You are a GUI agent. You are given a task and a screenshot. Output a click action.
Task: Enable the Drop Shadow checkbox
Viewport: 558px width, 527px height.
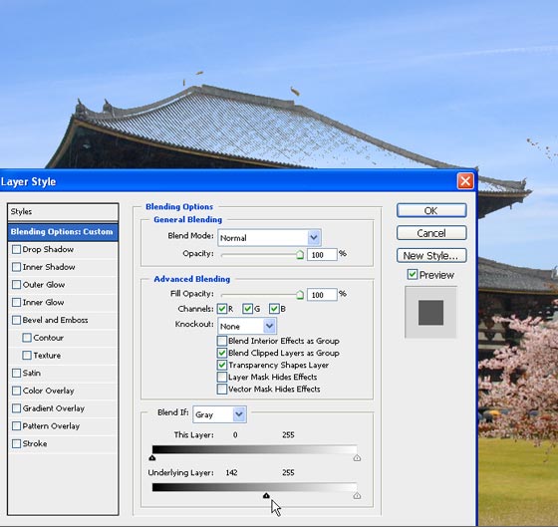tap(16, 249)
